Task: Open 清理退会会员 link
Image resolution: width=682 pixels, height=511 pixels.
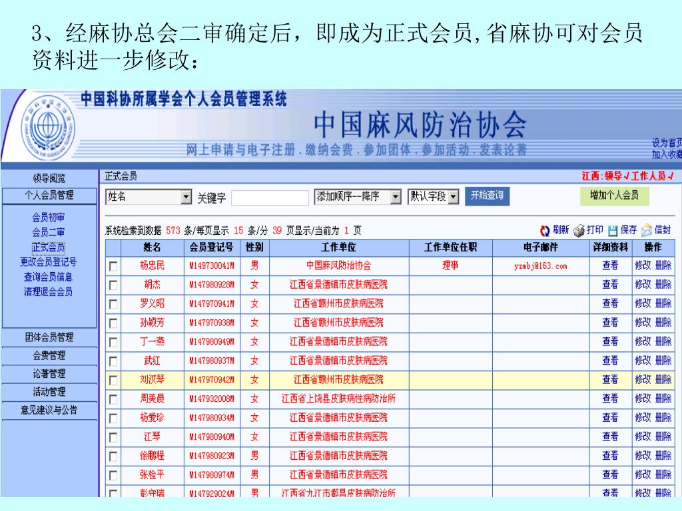Action: tap(48, 292)
